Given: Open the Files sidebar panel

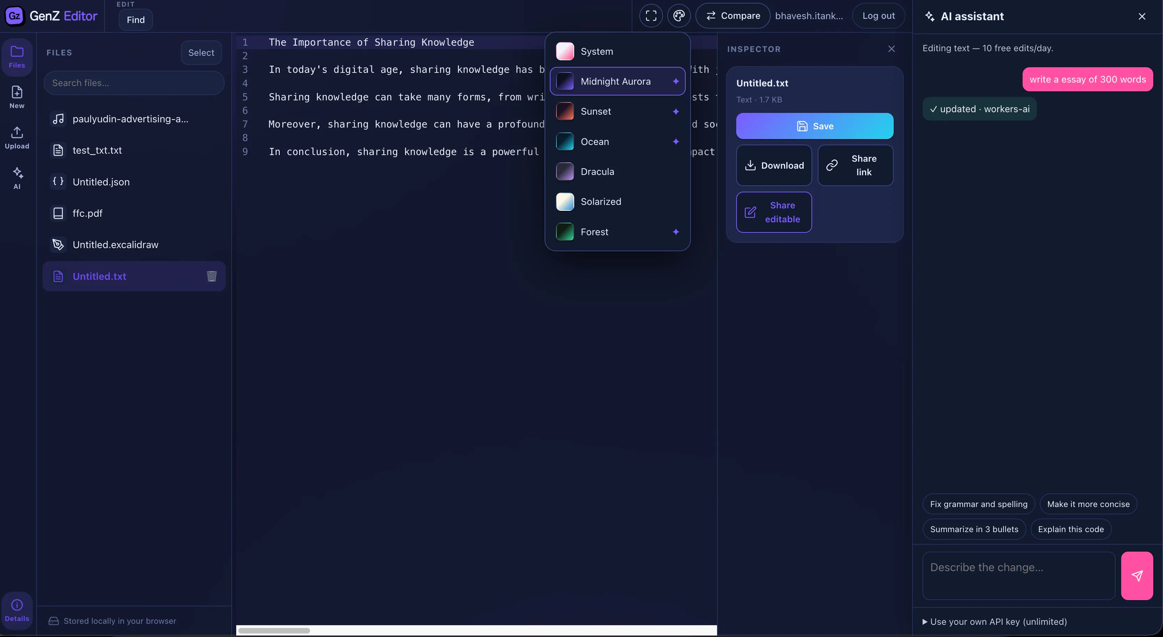Looking at the screenshot, I should [x=17, y=57].
